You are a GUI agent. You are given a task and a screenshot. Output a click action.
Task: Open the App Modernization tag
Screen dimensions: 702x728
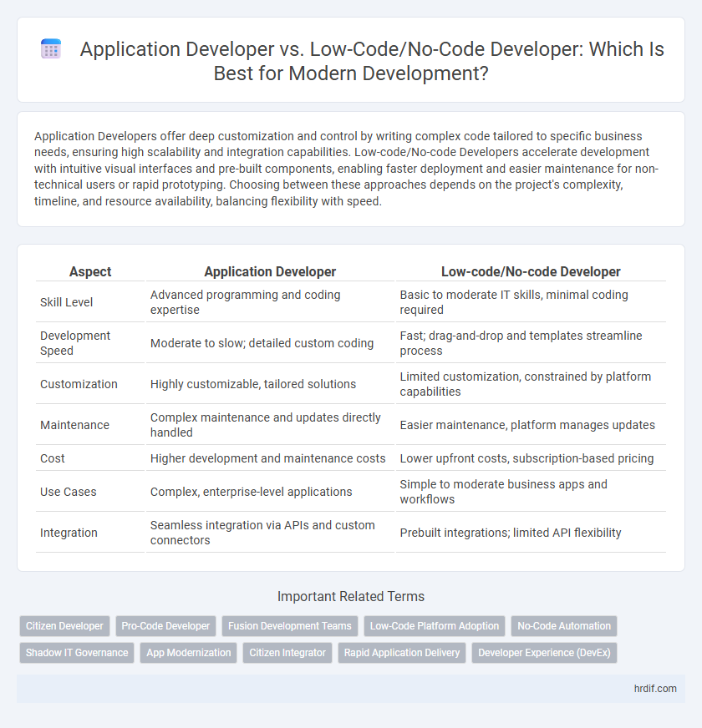point(188,652)
